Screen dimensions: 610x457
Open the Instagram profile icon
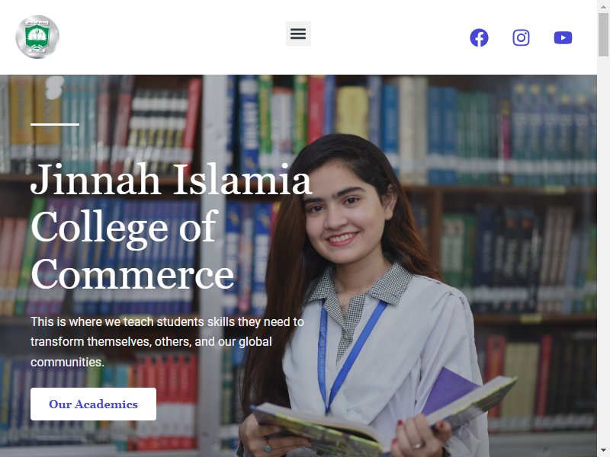[x=521, y=37]
